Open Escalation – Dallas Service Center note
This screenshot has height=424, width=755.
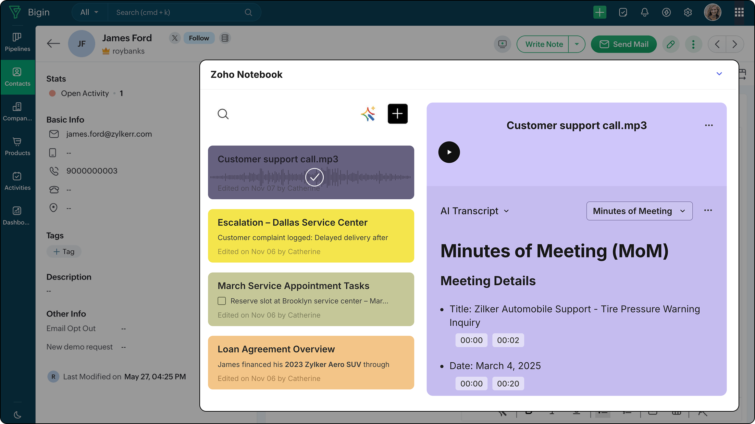click(311, 236)
